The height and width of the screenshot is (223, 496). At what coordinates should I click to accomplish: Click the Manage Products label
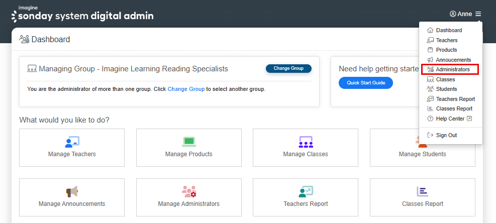tap(189, 154)
